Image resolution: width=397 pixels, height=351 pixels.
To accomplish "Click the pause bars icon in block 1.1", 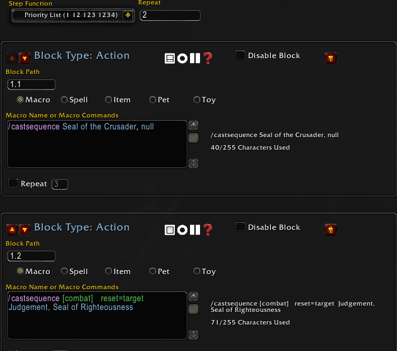I will click(194, 58).
